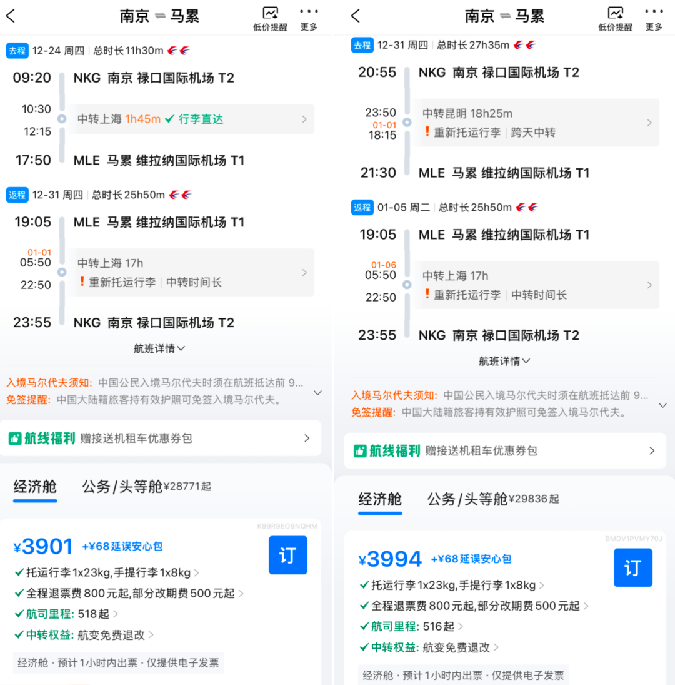Screen dimensions: 675x685
Task: Expand 入境马尔代夫须知 notice in right panel
Action: [x=662, y=405]
